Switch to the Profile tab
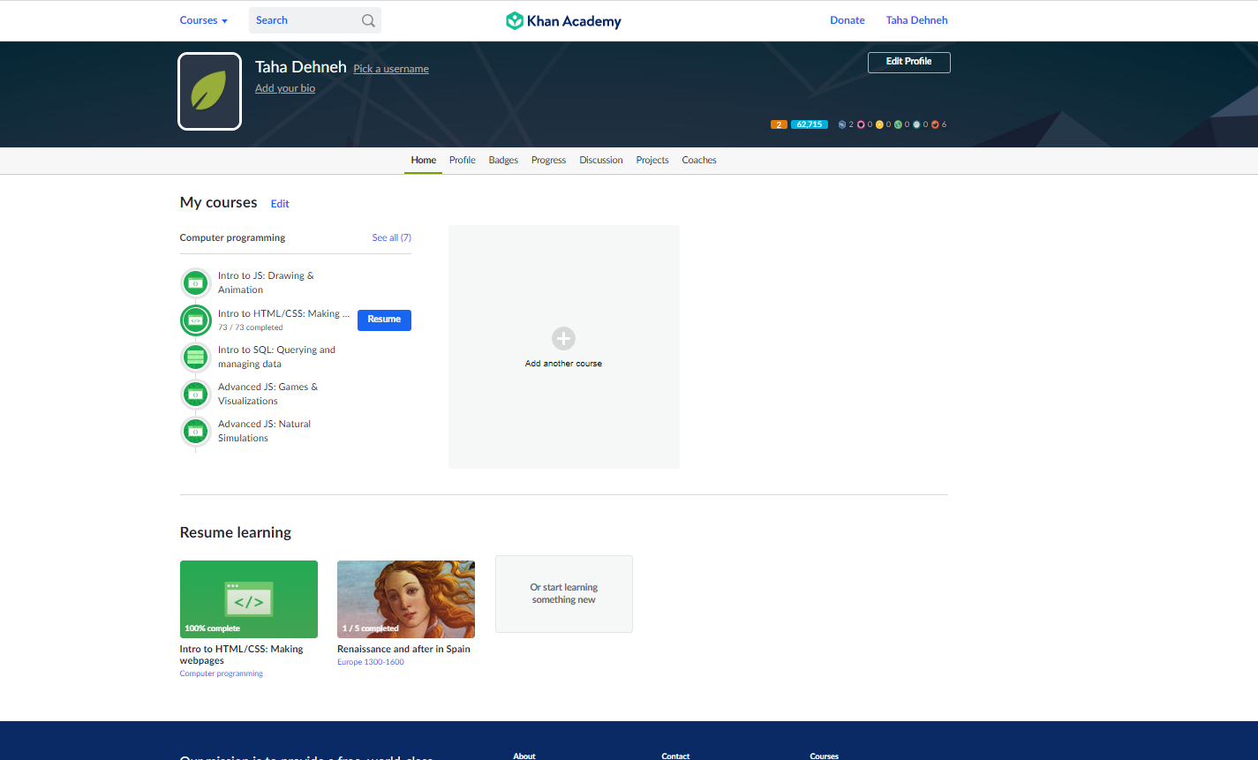 (x=463, y=160)
